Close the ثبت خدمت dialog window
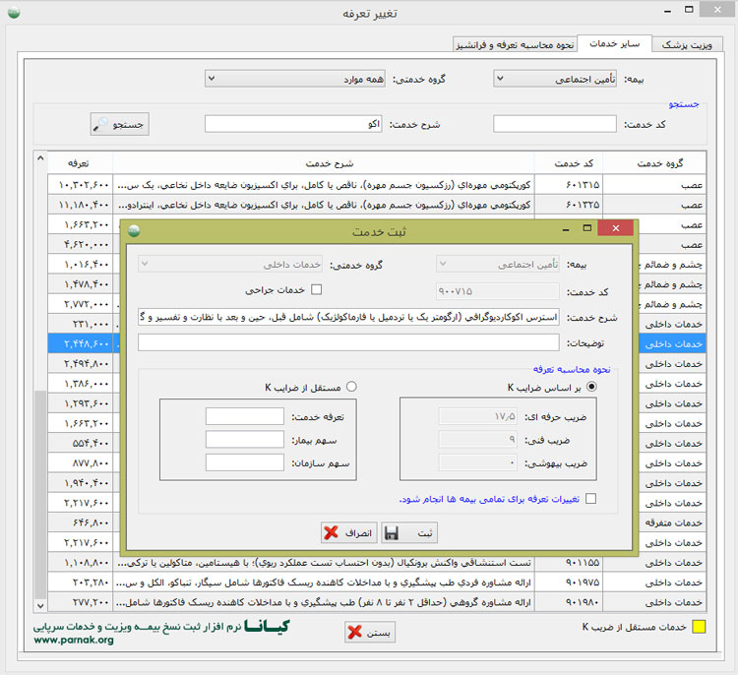The height and width of the screenshot is (675, 738). pyautogui.click(x=616, y=229)
